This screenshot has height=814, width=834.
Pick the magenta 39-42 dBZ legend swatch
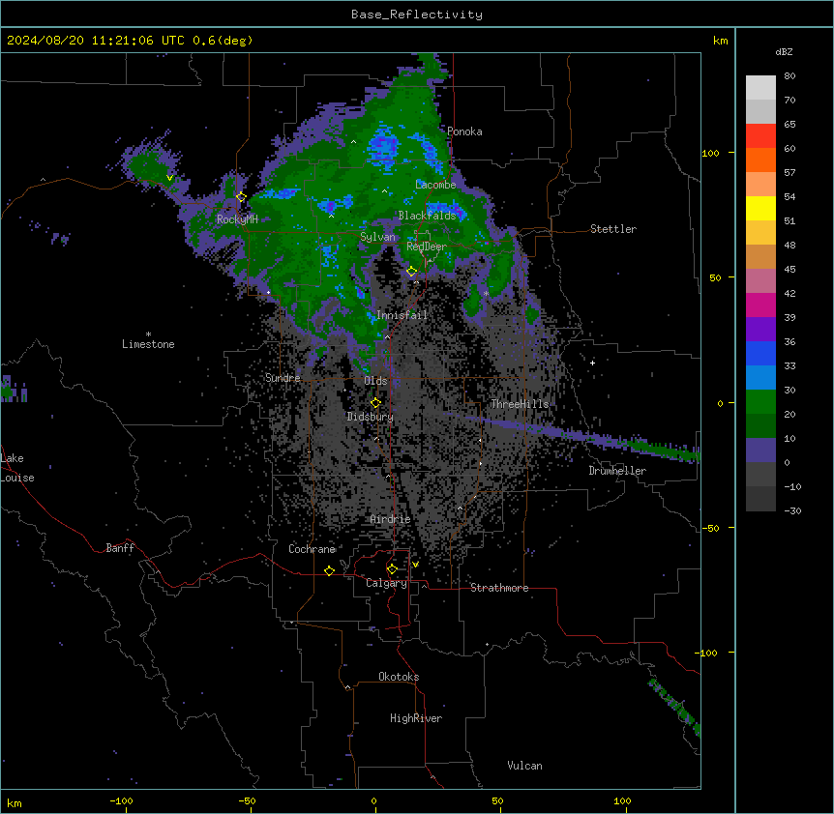pos(760,305)
